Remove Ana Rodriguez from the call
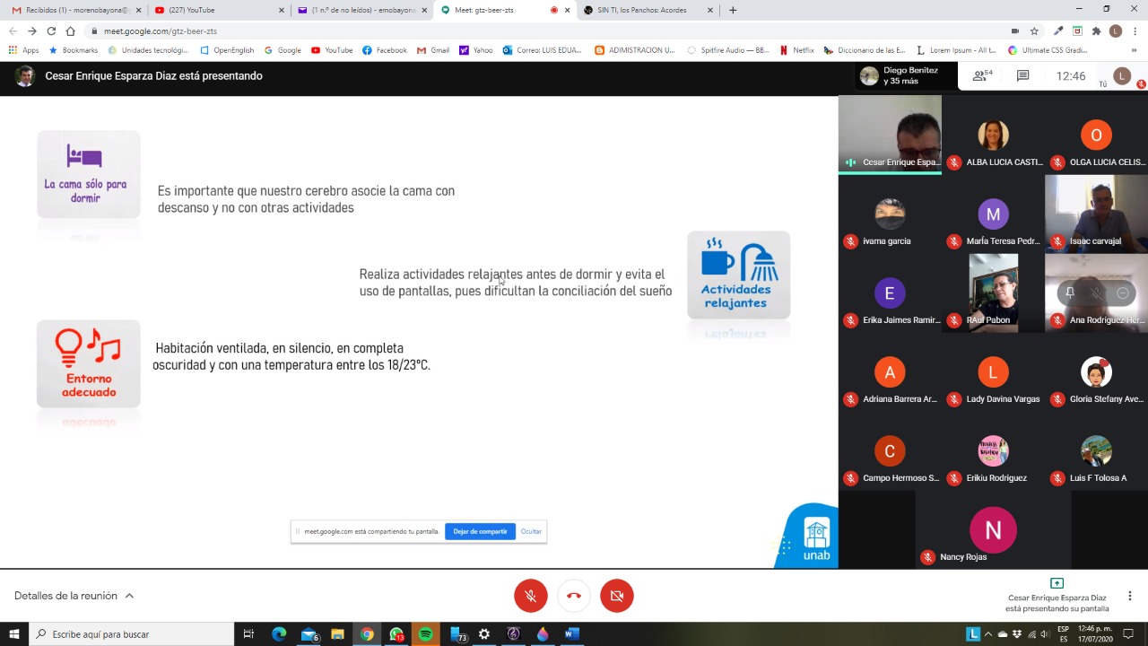This screenshot has width=1148, height=646. (1122, 292)
